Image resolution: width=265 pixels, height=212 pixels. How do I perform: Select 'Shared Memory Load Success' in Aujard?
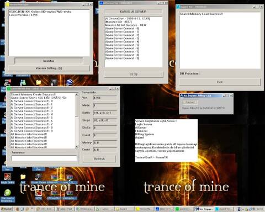(x=201, y=14)
